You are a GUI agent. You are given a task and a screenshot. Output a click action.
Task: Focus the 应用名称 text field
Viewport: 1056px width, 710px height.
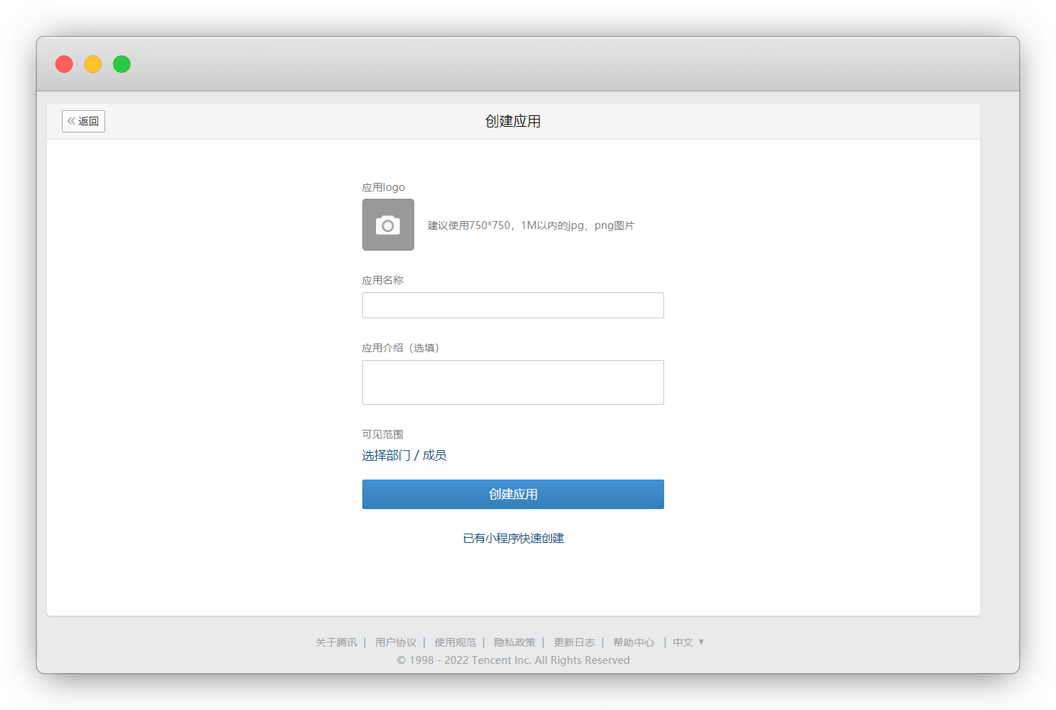click(513, 305)
